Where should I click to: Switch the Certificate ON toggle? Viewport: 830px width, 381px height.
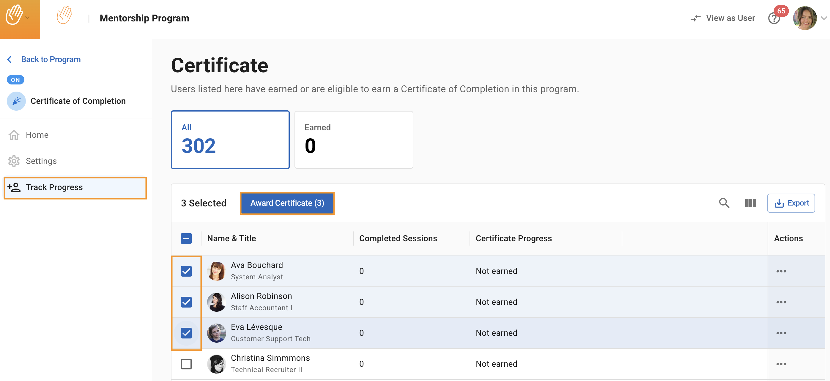[15, 80]
